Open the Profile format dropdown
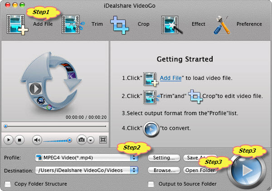Screen dimensions: 272x191 coord(87,158)
